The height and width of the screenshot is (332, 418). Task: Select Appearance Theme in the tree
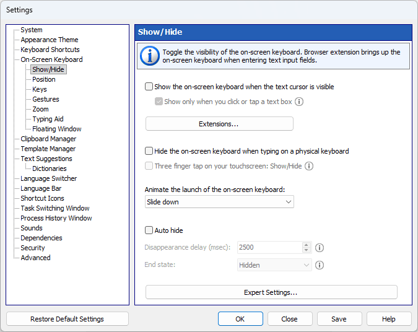click(x=50, y=40)
